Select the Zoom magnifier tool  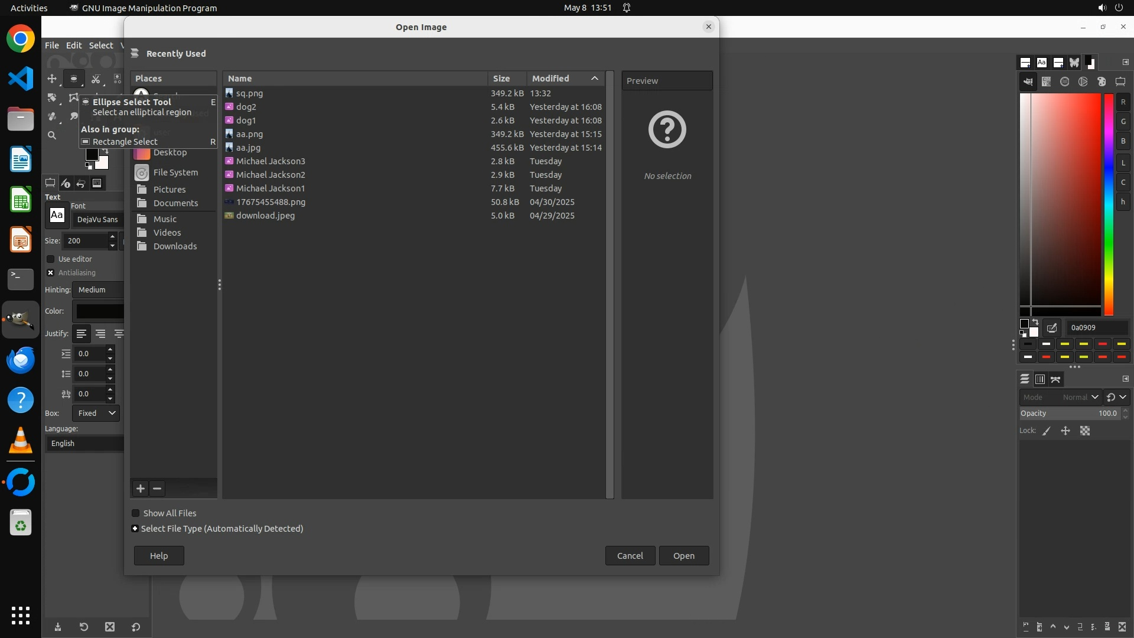(52, 135)
